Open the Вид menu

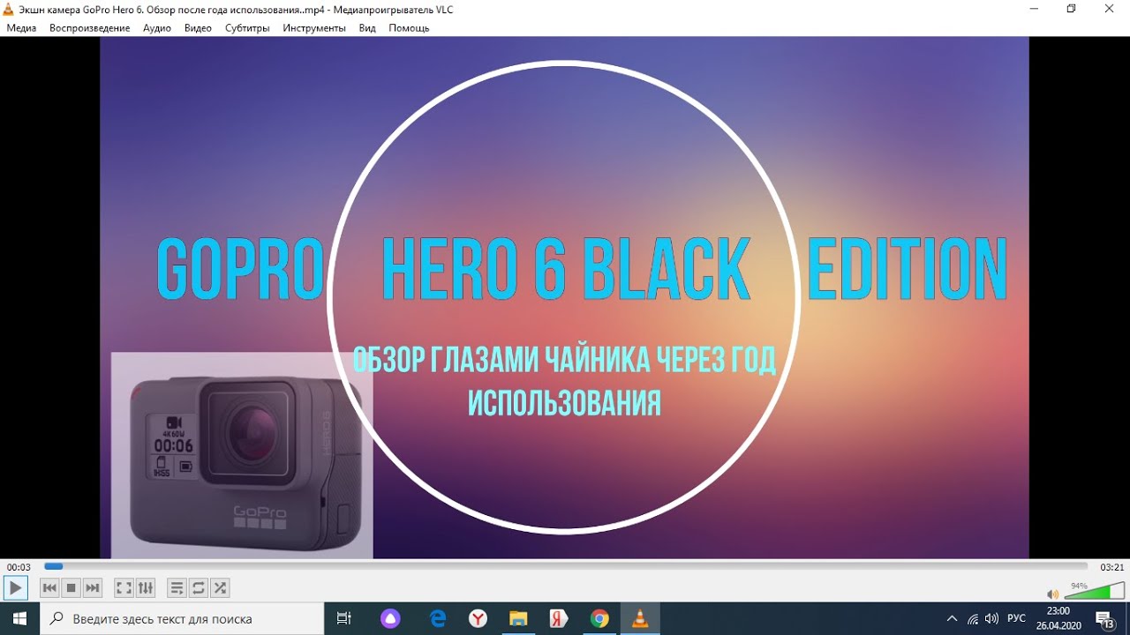pos(367,28)
